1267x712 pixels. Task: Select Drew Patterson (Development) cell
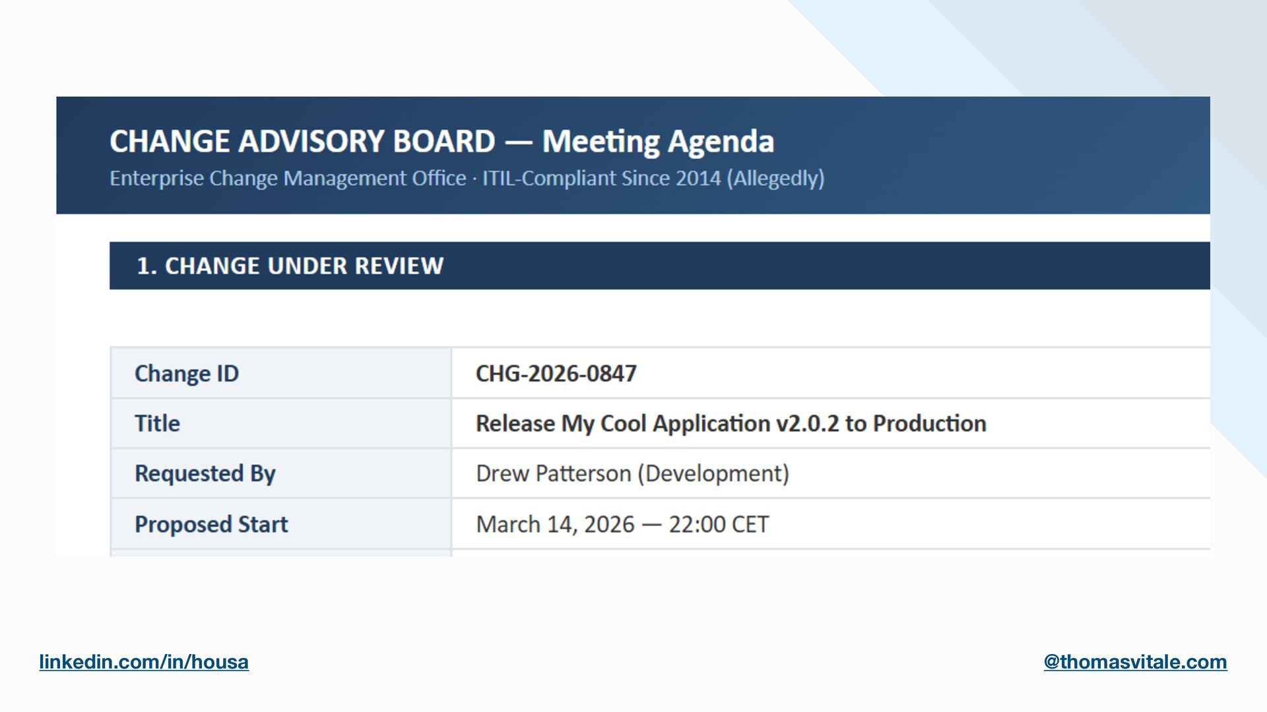click(632, 473)
